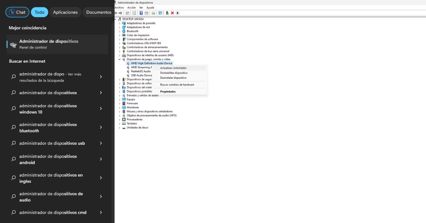Click the Monitores category icon

tap(124, 107)
